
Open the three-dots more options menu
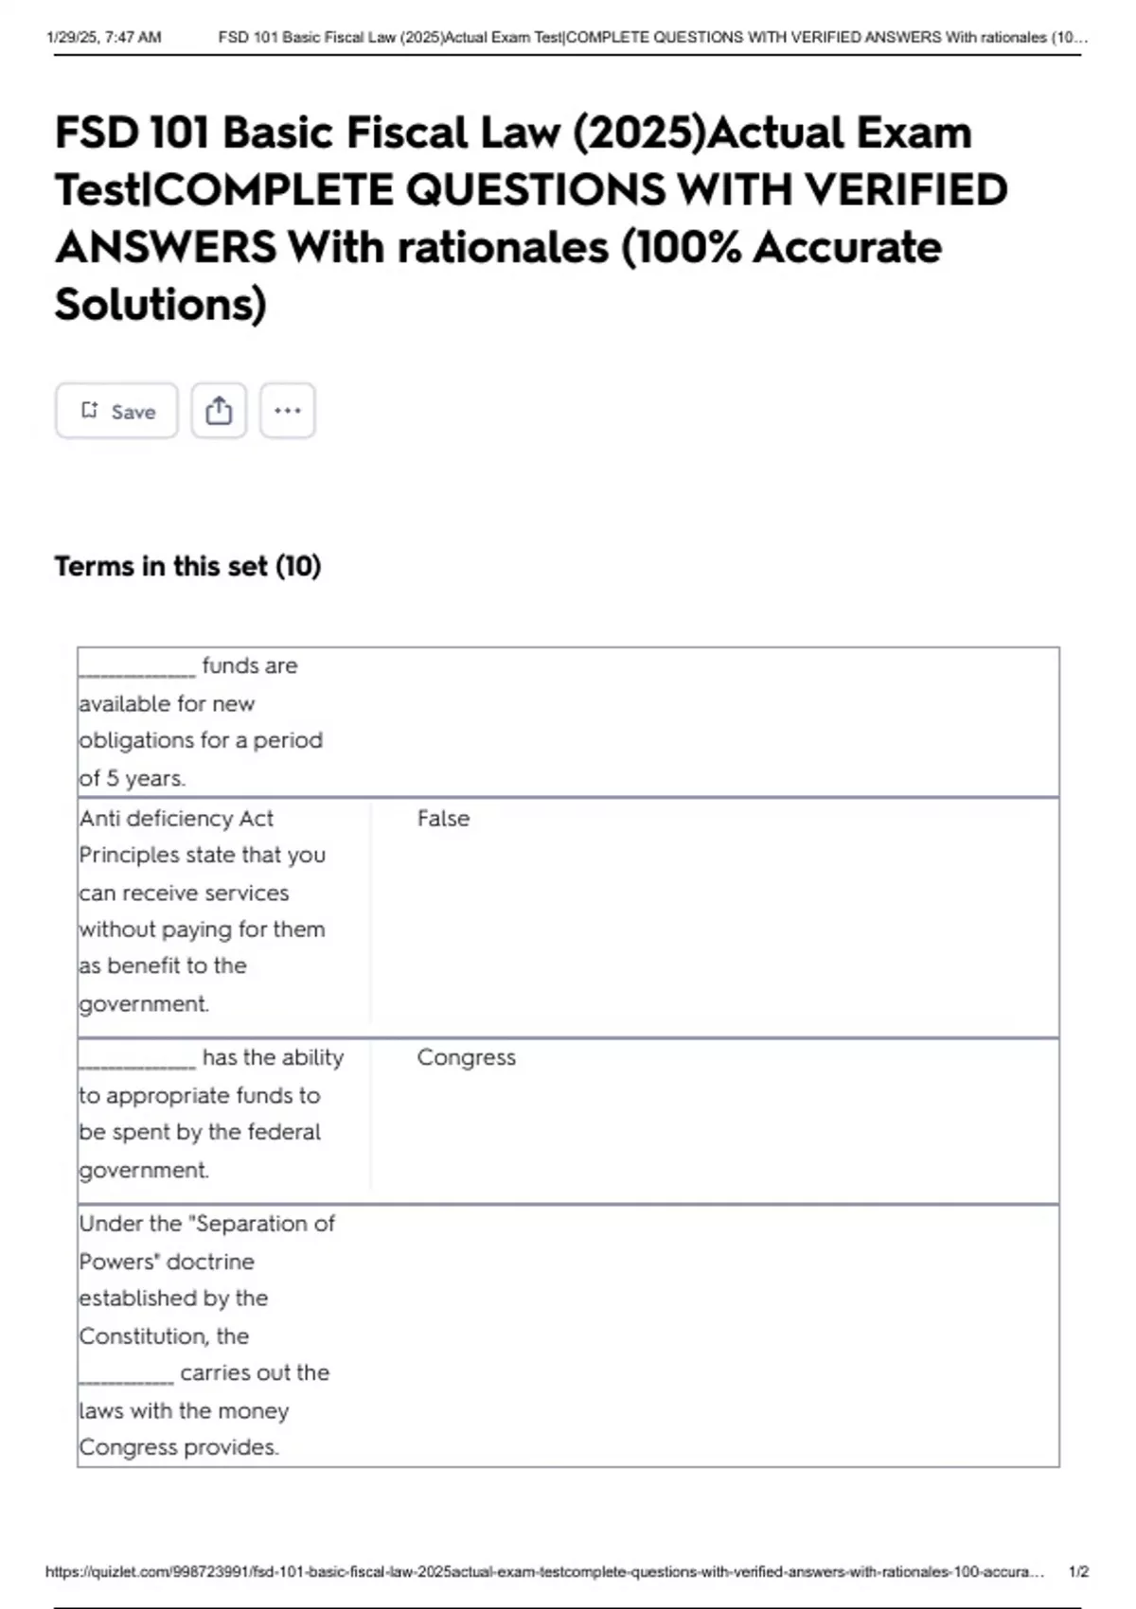[x=288, y=411]
